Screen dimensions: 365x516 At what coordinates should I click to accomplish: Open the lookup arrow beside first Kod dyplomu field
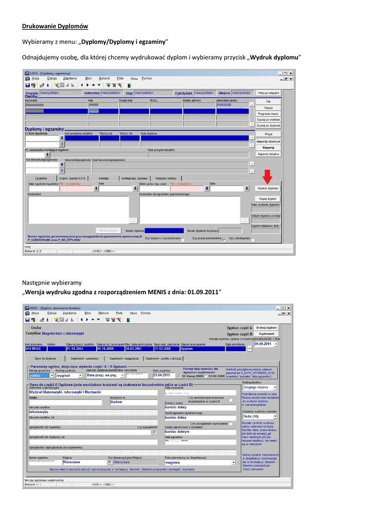pos(62,138)
